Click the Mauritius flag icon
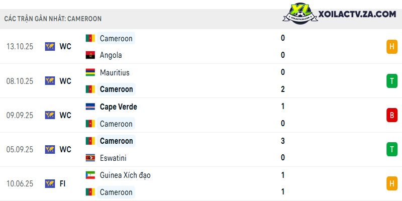The image size is (402, 201). point(90,72)
